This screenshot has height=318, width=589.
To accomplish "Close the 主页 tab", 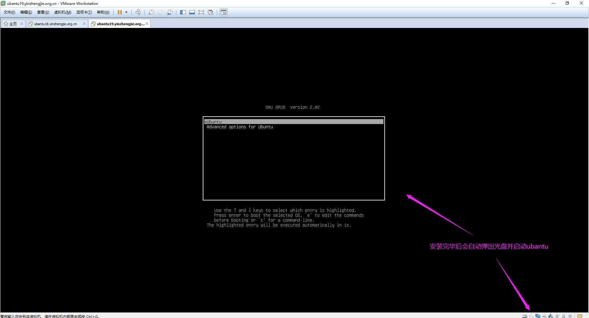I will pyautogui.click(x=22, y=24).
